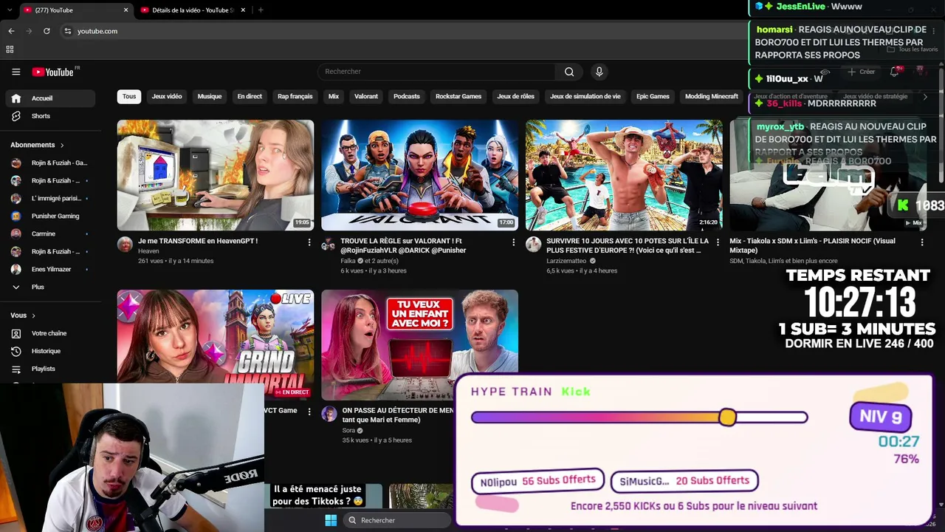Open the Heaven channel avatar under first video
The image size is (945, 532).
point(125,245)
